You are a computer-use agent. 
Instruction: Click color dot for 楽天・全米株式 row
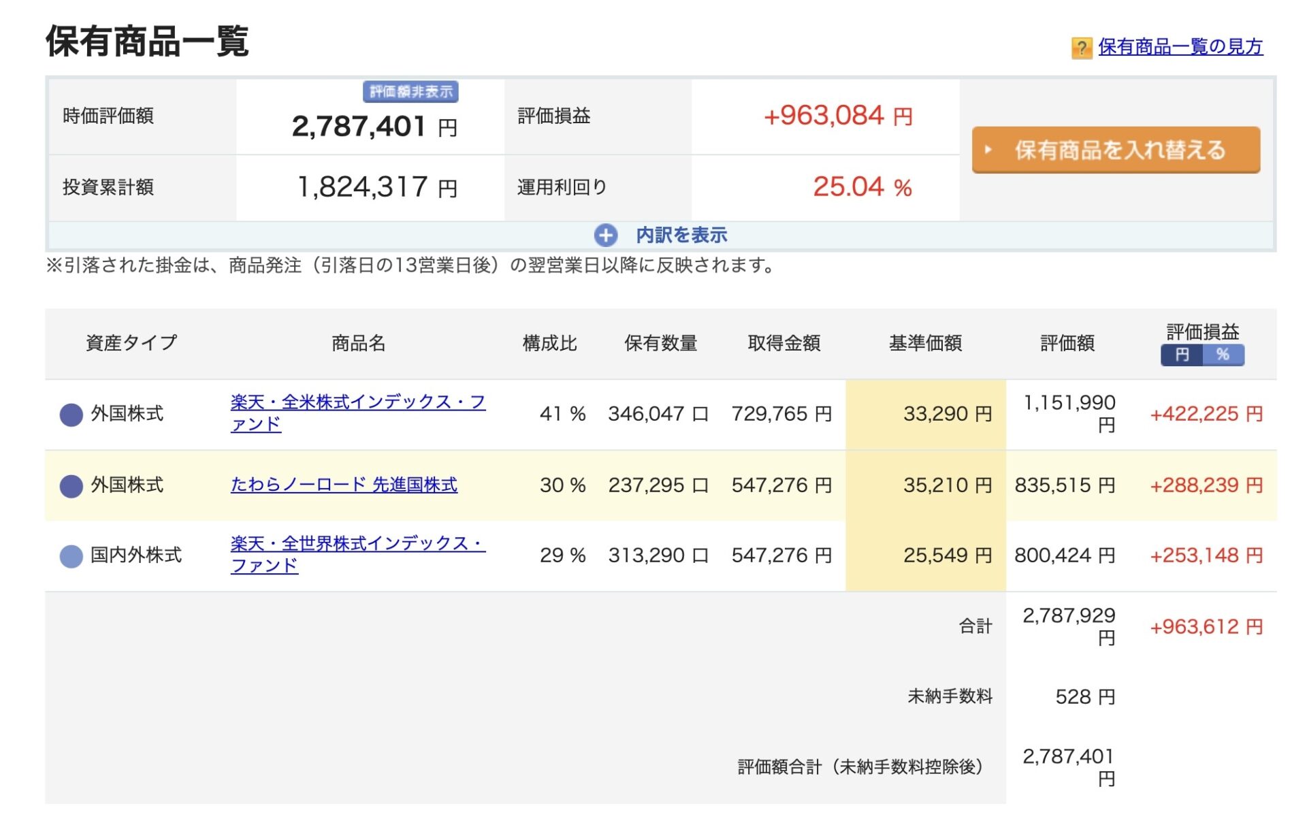pyautogui.click(x=71, y=414)
